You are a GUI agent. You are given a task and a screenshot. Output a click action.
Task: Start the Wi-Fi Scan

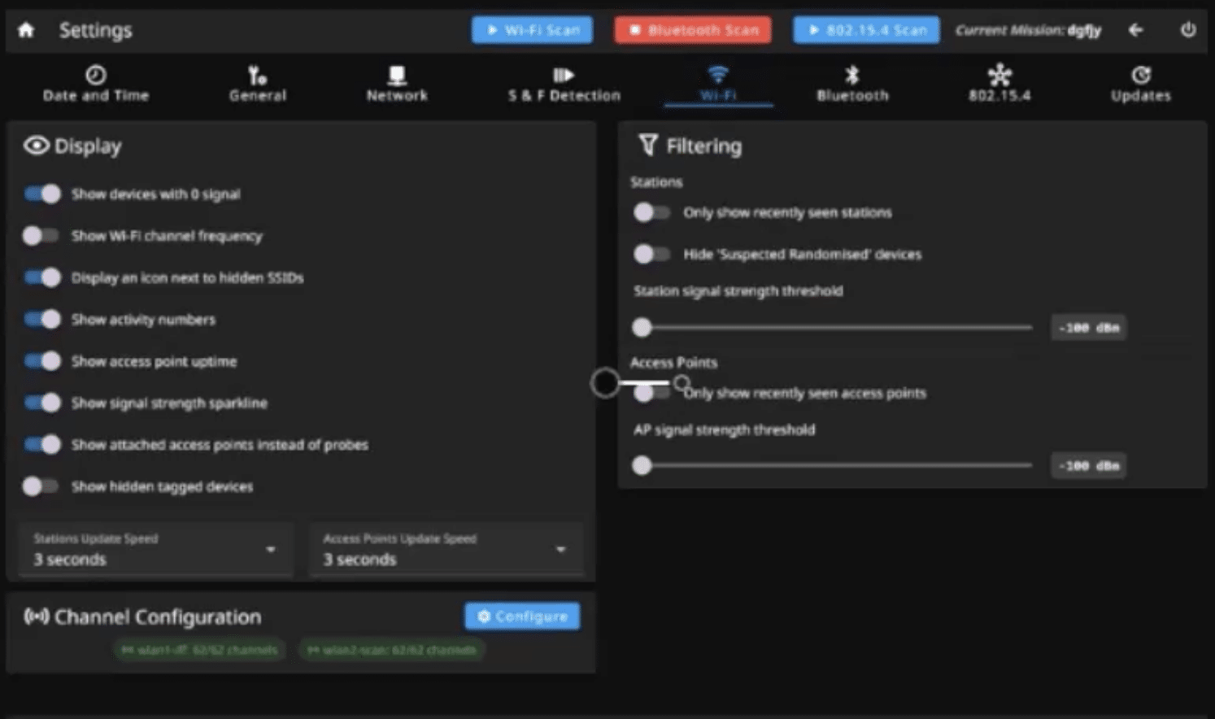[x=533, y=30]
